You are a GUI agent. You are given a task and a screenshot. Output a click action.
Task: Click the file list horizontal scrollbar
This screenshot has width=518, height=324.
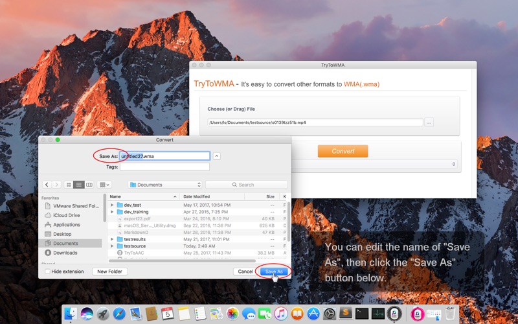[x=182, y=261]
